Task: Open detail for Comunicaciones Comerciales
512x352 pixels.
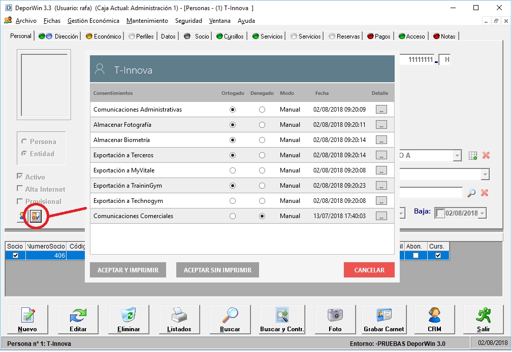Action: 381,216
